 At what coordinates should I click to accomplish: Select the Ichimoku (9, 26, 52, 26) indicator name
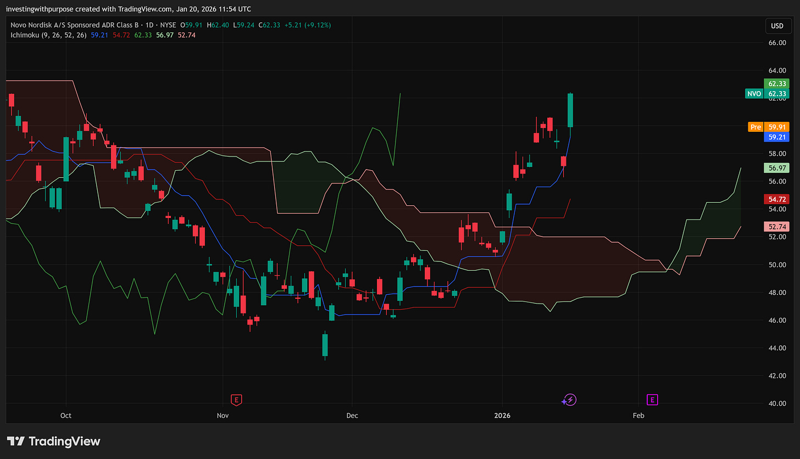tap(49, 35)
